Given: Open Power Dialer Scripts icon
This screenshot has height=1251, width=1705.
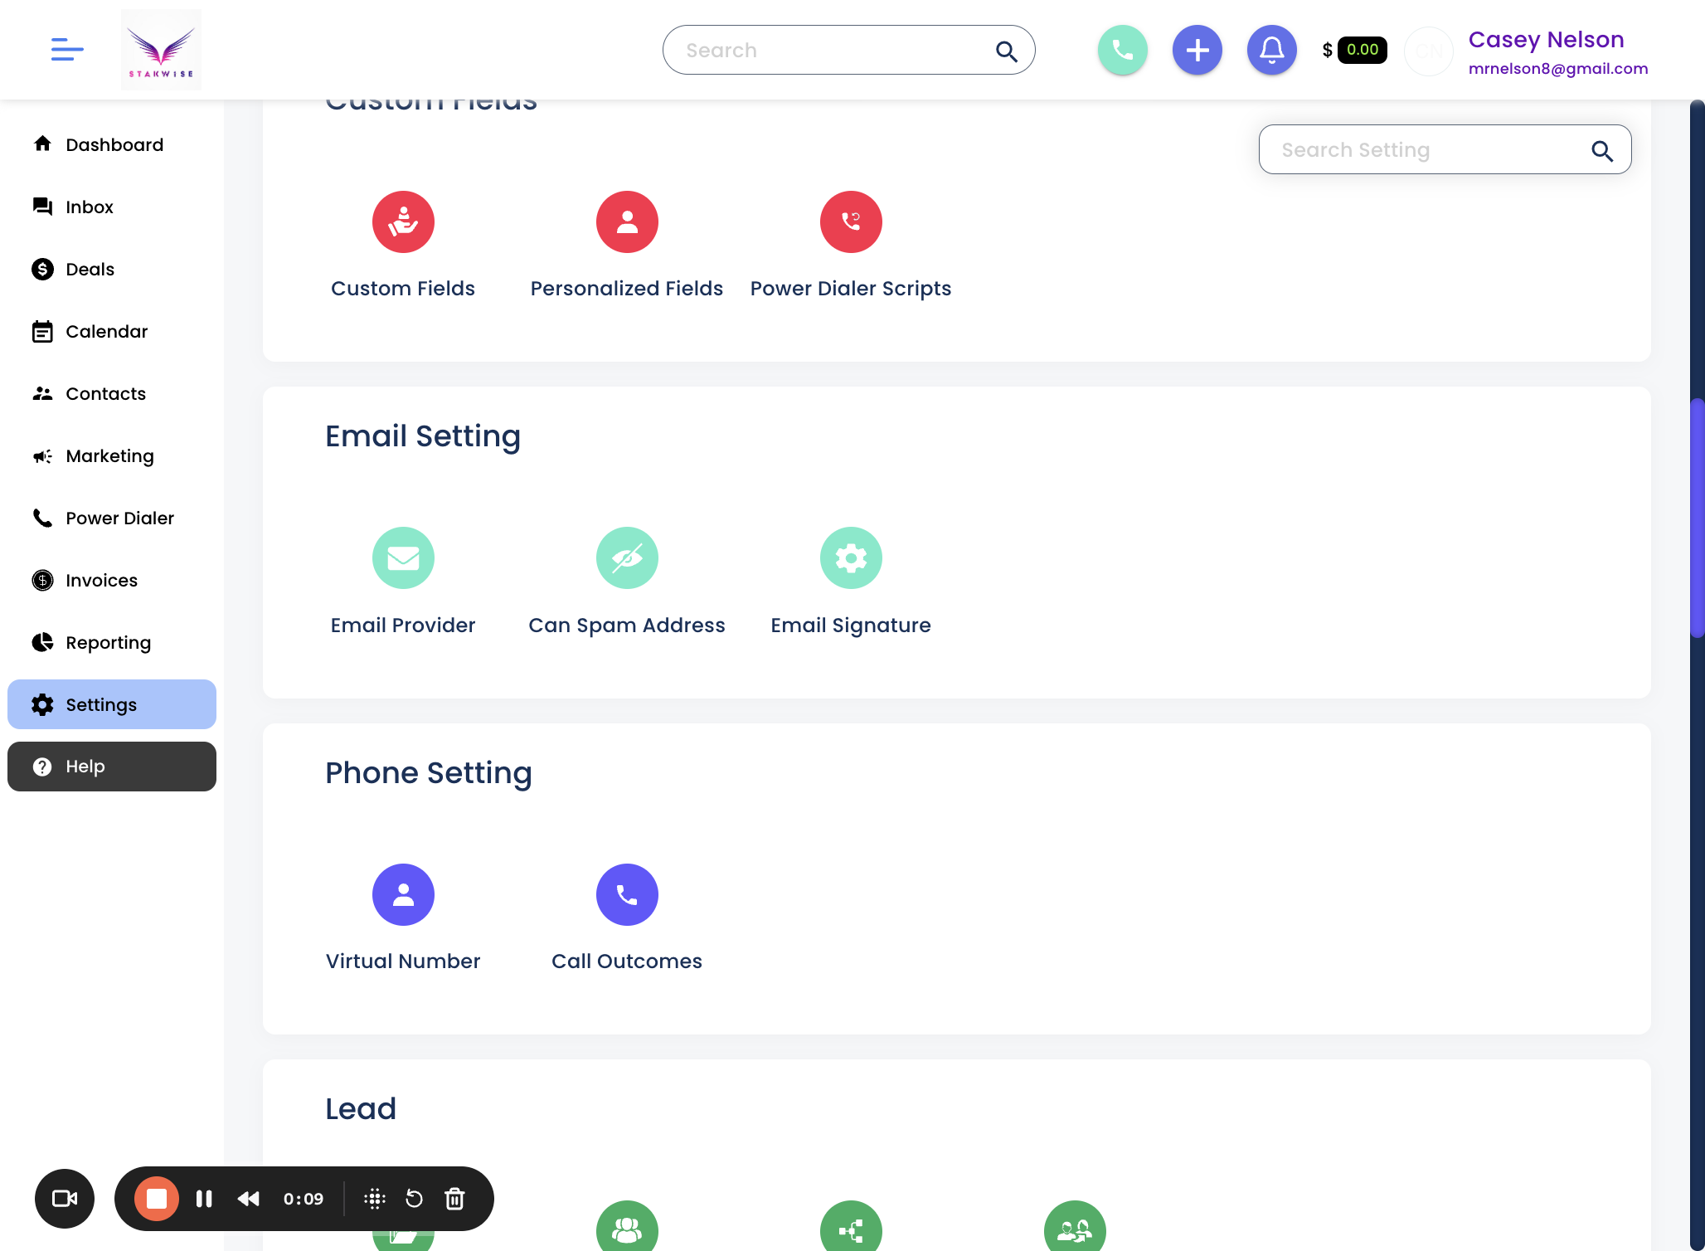Looking at the screenshot, I should point(851,221).
